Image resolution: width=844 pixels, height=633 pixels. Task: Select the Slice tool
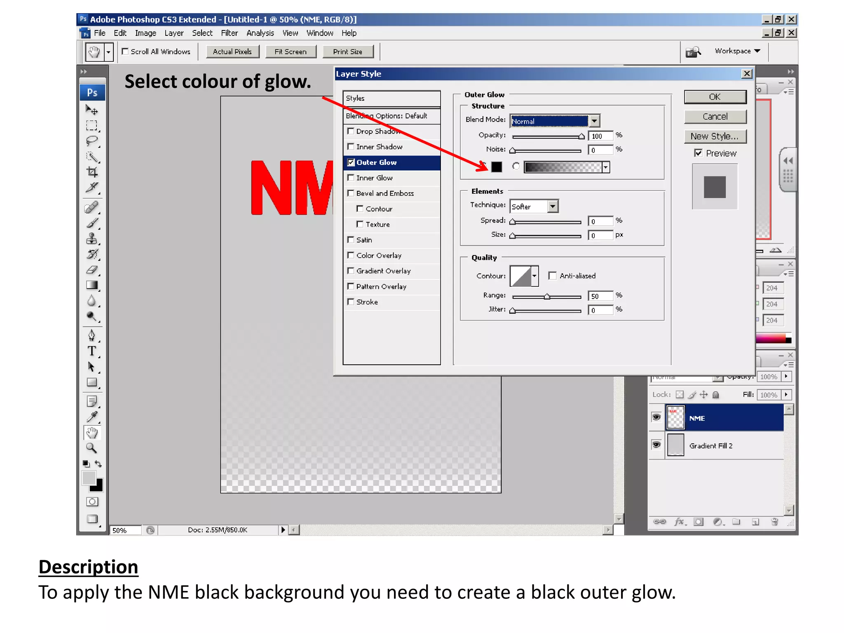[x=91, y=188]
